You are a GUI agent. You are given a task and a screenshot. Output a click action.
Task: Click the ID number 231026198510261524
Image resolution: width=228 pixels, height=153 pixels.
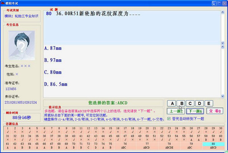[21, 102]
